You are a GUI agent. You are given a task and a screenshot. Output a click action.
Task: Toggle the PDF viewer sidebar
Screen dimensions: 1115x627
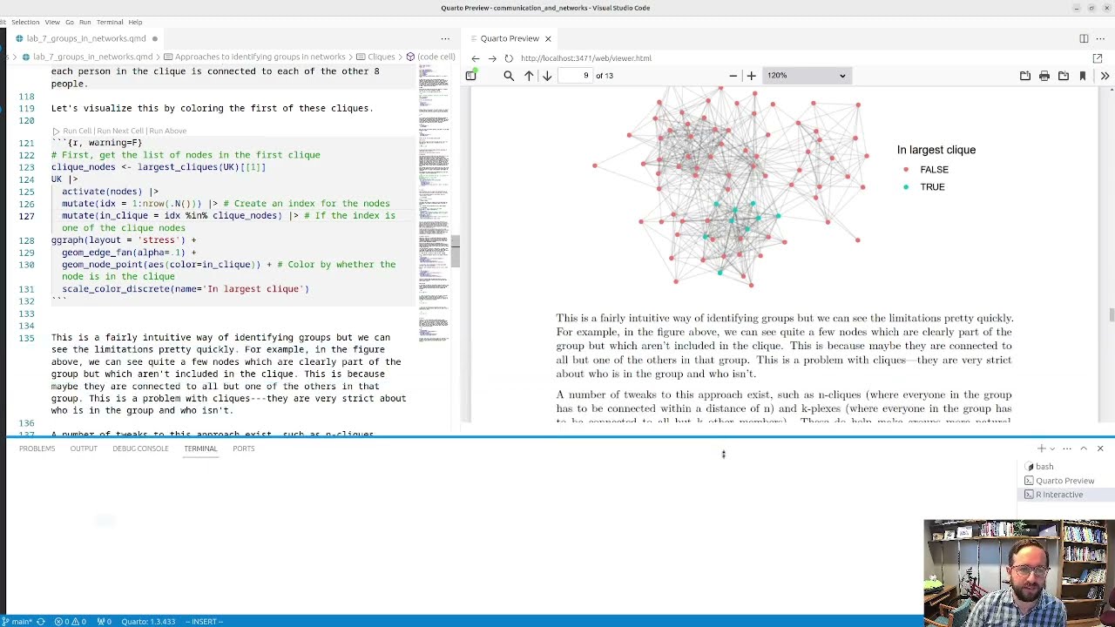coord(470,76)
